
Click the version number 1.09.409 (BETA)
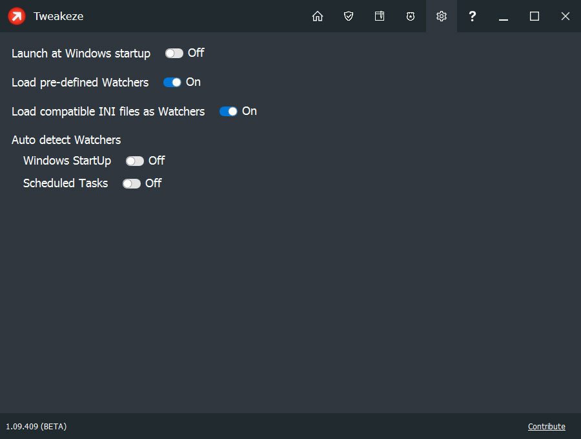click(36, 427)
